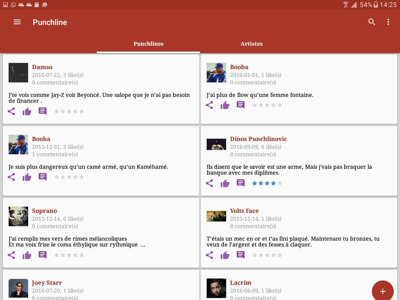Open comments on the Soprano punchline
The width and height of the screenshot is (400, 300).
click(43, 255)
